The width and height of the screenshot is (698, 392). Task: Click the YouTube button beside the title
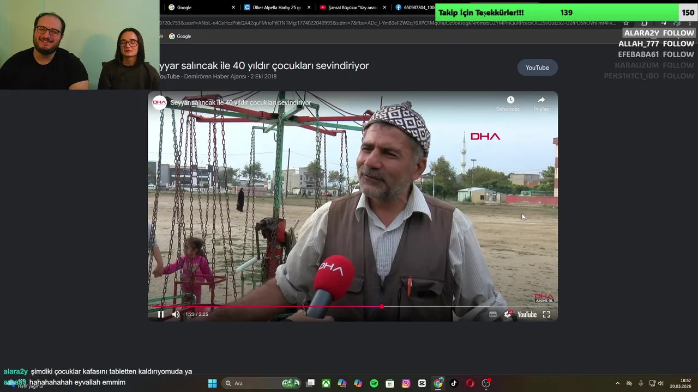tap(537, 68)
